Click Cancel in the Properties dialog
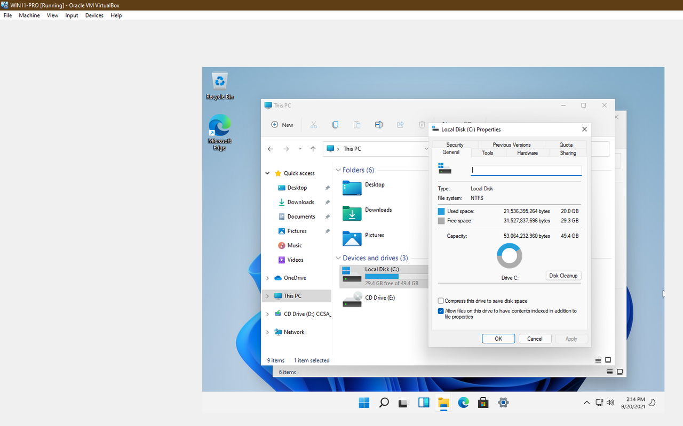This screenshot has height=426, width=683. (x=535, y=339)
